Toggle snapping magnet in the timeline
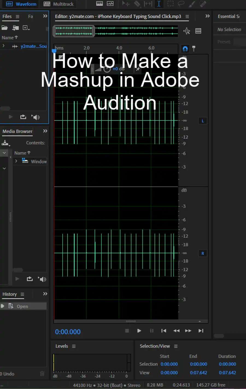Image resolution: width=246 pixels, height=389 pixels. click(x=185, y=49)
